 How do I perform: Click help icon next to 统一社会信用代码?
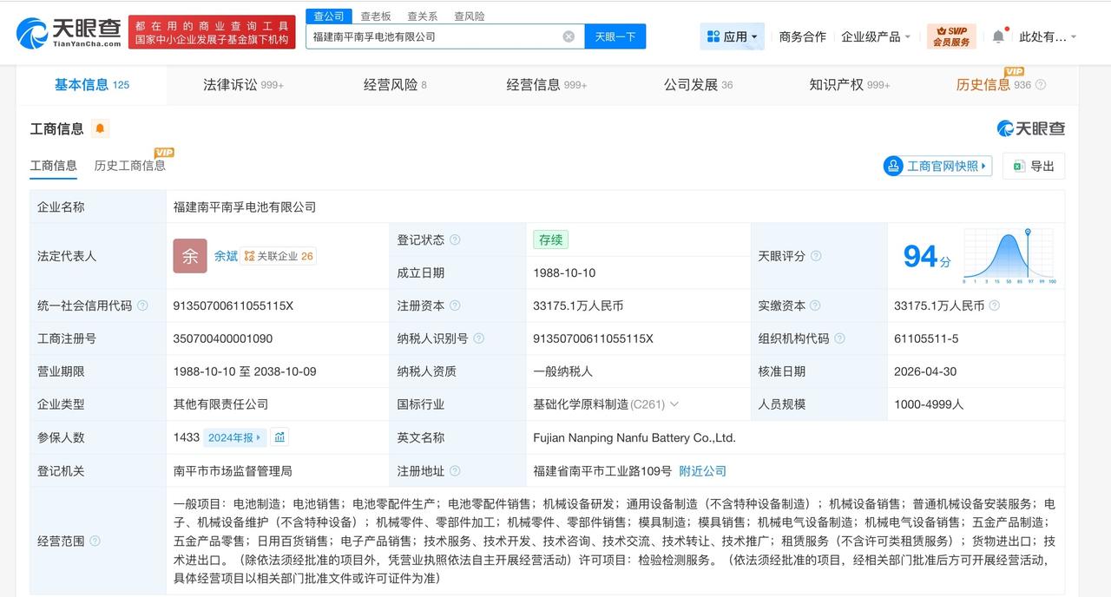pos(142,305)
